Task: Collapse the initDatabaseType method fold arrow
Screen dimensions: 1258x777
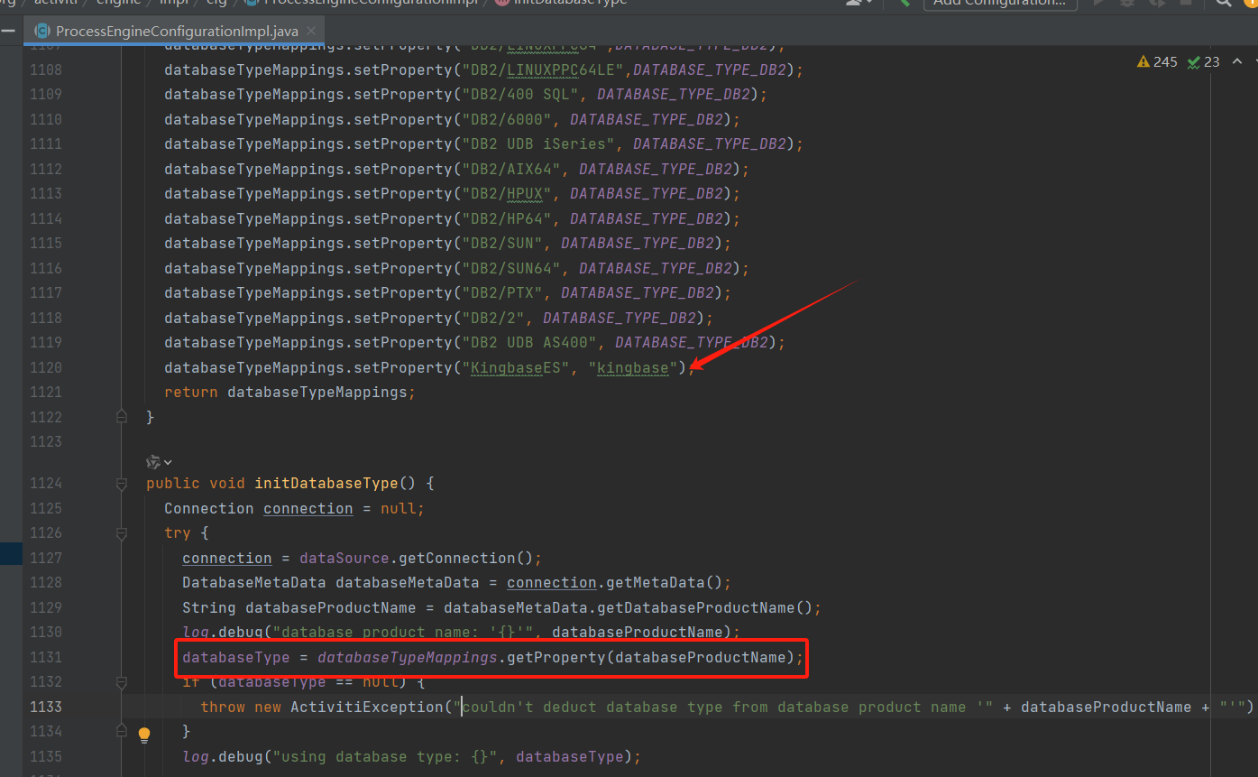Action: point(121,483)
